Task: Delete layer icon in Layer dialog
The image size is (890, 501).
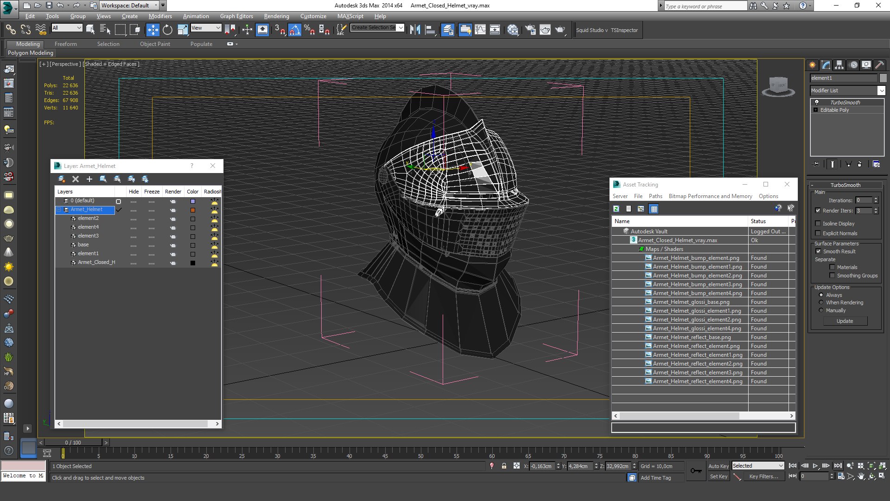Action: [x=76, y=179]
